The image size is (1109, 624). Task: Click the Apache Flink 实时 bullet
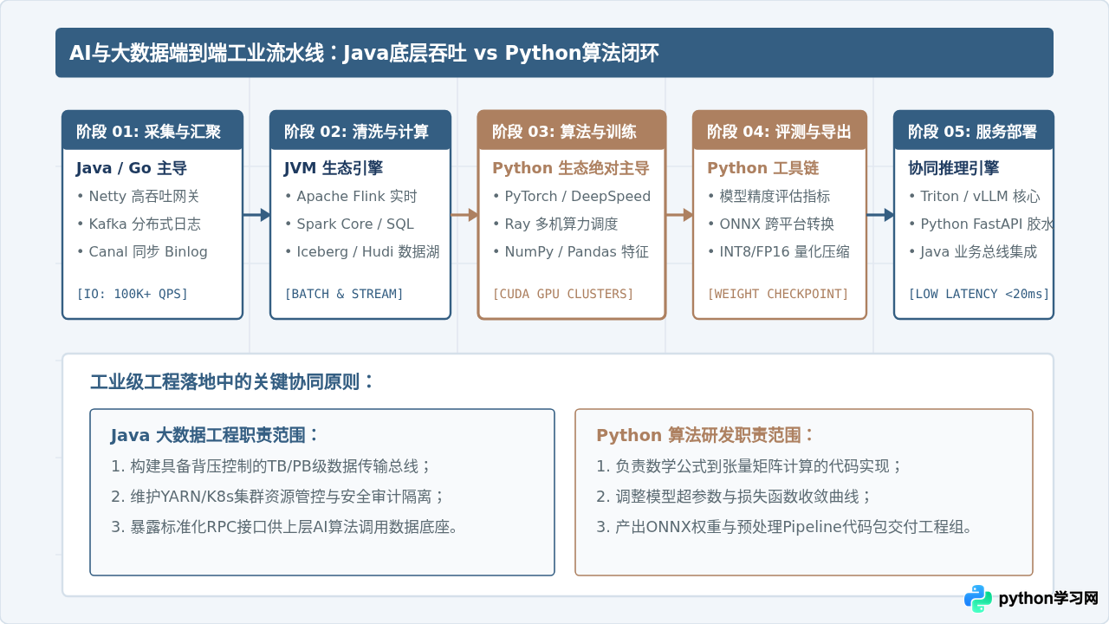point(351,197)
